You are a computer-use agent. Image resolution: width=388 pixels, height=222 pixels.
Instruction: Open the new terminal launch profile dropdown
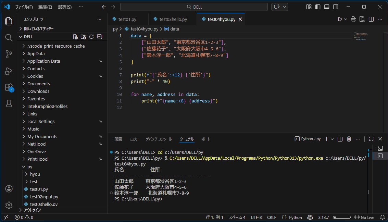click(x=333, y=139)
